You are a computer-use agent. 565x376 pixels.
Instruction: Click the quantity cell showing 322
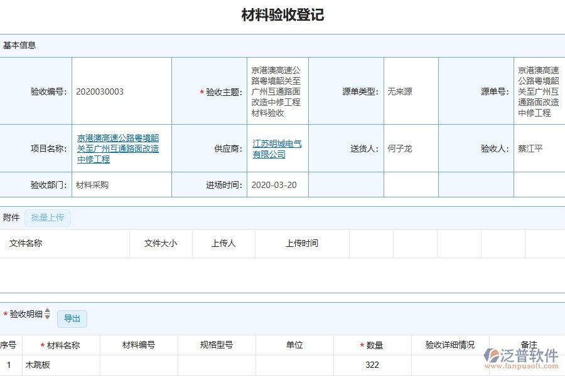pos(374,365)
